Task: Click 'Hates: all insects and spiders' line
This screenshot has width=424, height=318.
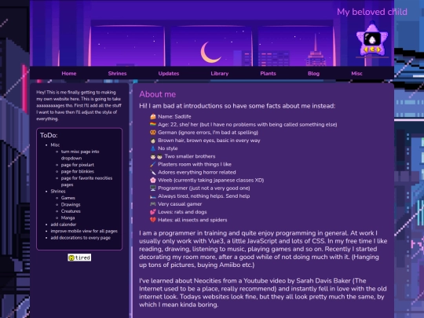Action: pyautogui.click(x=192, y=220)
